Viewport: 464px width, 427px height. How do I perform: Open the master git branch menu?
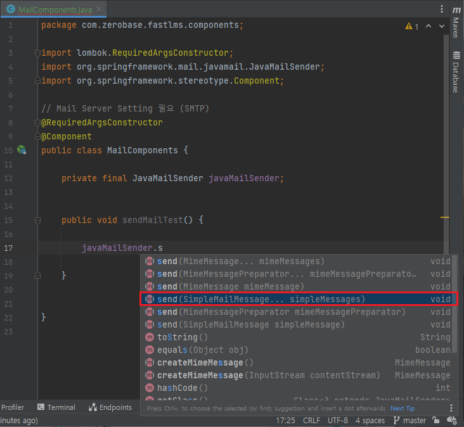point(410,421)
